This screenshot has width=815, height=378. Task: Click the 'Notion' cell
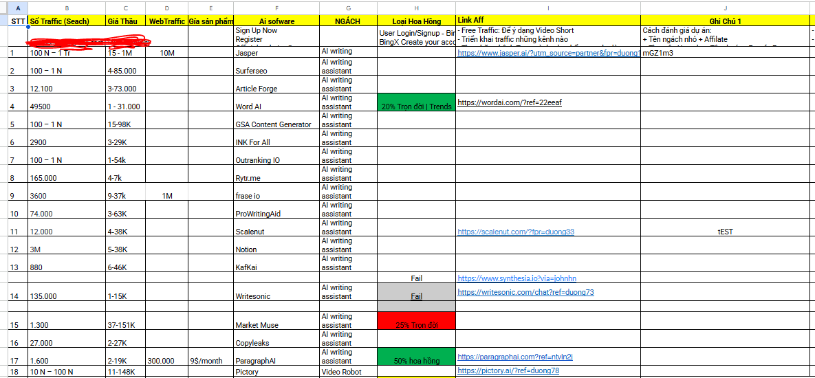coord(276,245)
